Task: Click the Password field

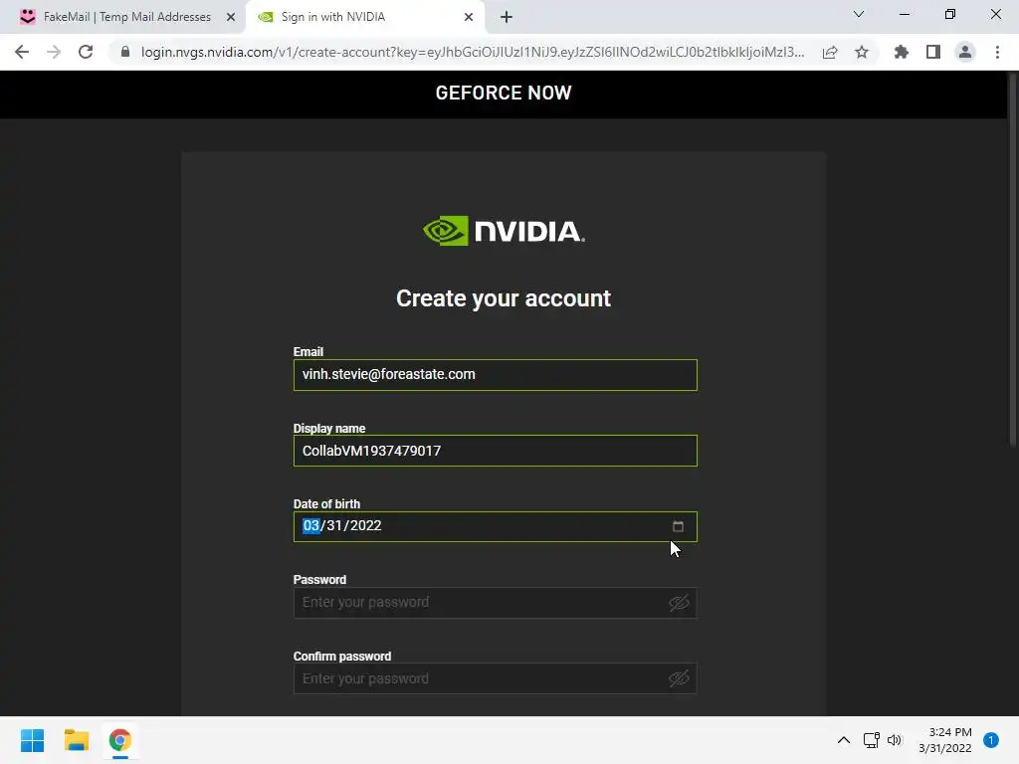Action: click(496, 603)
